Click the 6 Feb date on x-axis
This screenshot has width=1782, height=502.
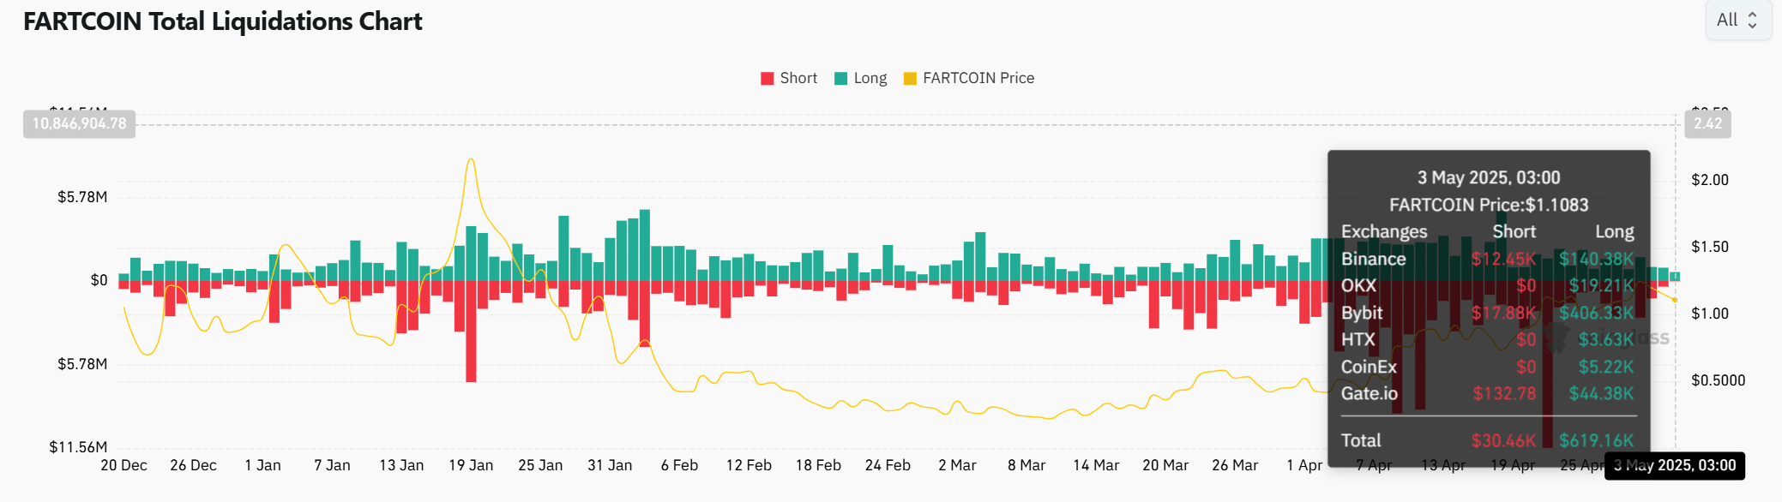click(x=679, y=465)
